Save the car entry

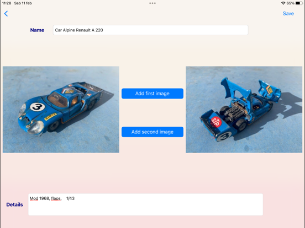[288, 14]
